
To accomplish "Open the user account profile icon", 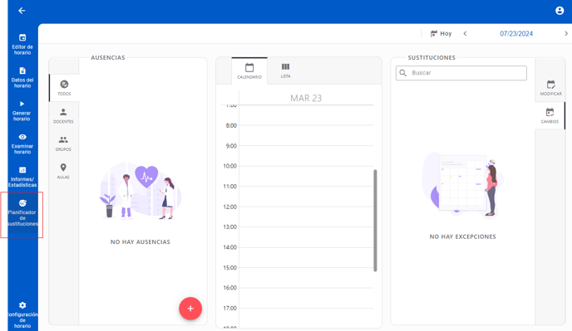I will [560, 11].
